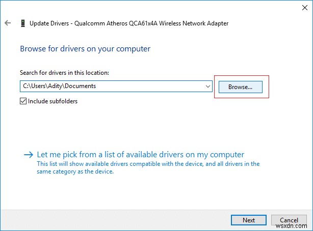Click the Next button
313x231 pixels.
248,220
